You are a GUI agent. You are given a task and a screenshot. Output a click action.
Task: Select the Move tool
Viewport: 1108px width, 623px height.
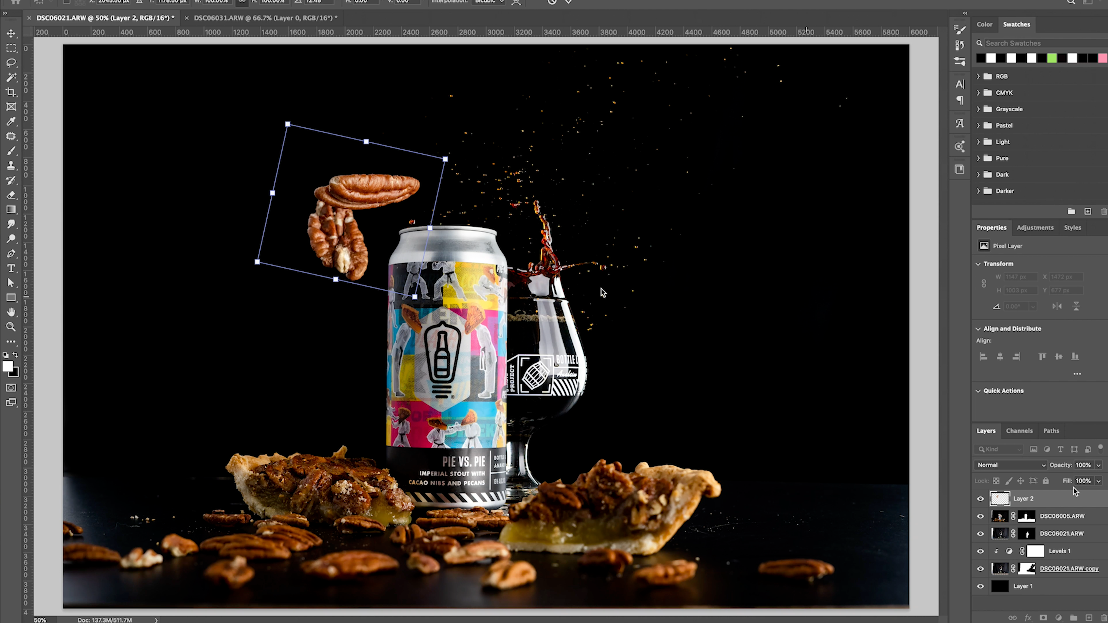point(11,33)
